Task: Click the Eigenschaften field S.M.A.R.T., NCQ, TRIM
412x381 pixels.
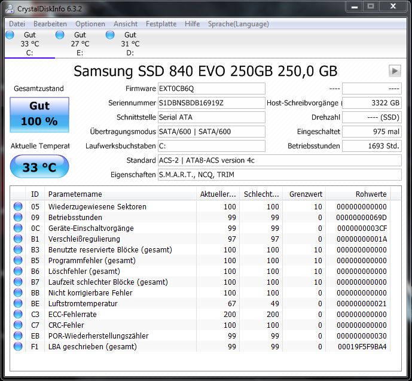Action: coord(280,175)
